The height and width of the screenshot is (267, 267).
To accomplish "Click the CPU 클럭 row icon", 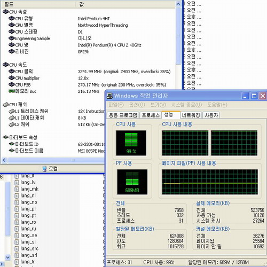I will click(12, 71).
